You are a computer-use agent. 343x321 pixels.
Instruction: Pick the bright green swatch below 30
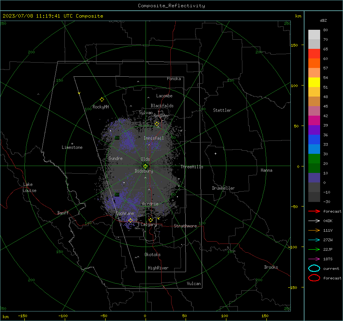(314, 159)
